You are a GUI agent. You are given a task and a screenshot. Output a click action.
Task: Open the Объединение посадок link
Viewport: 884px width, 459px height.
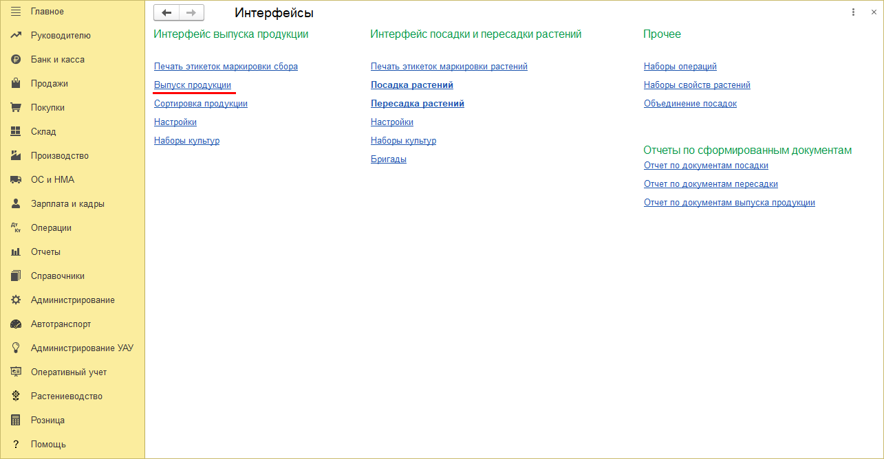point(690,104)
